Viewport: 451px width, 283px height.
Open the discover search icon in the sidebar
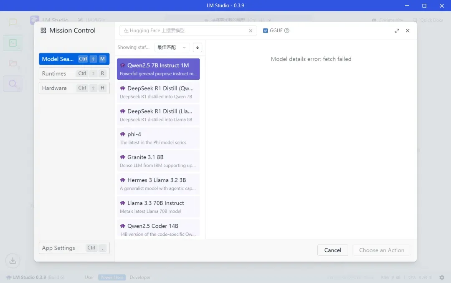pos(13,84)
